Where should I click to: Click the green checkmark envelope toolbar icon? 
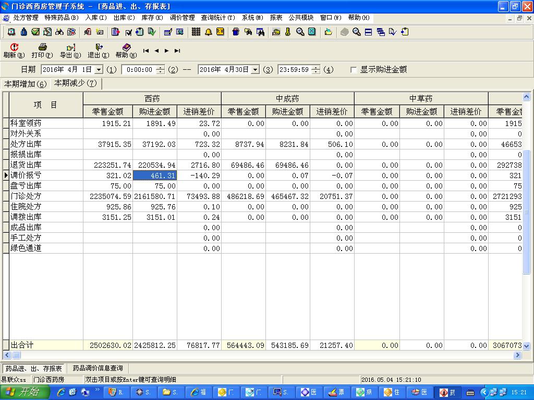[35, 32]
